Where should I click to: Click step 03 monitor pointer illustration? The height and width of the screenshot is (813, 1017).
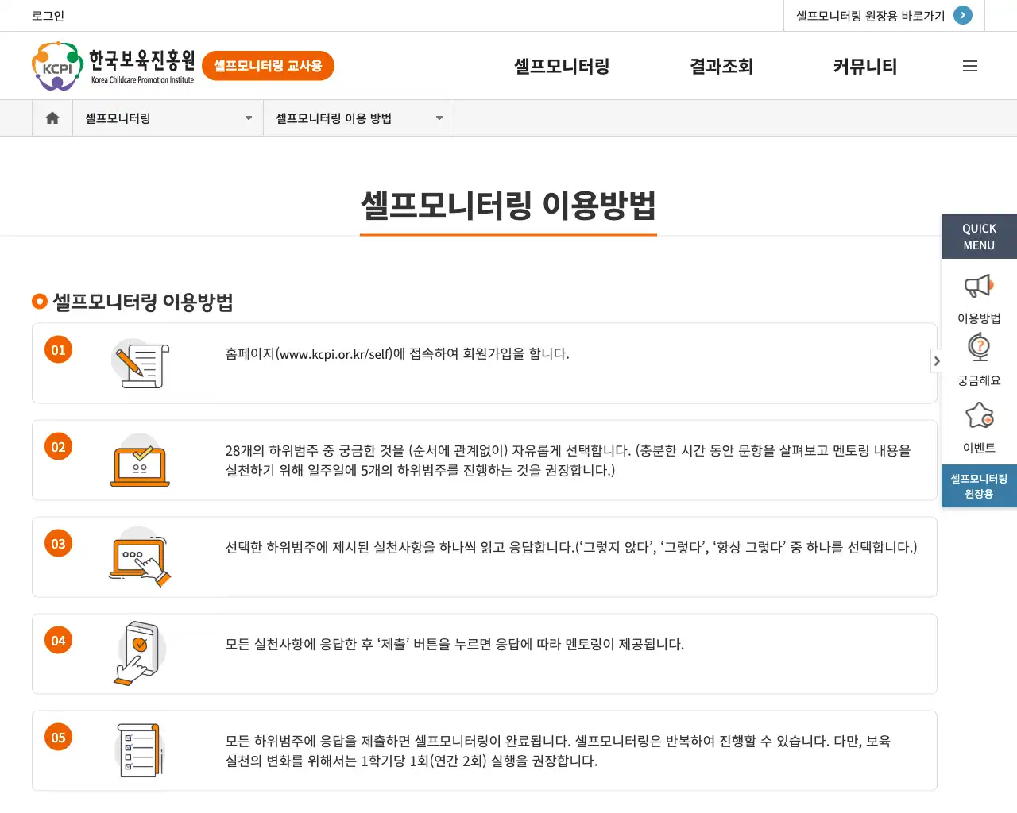pos(140,557)
